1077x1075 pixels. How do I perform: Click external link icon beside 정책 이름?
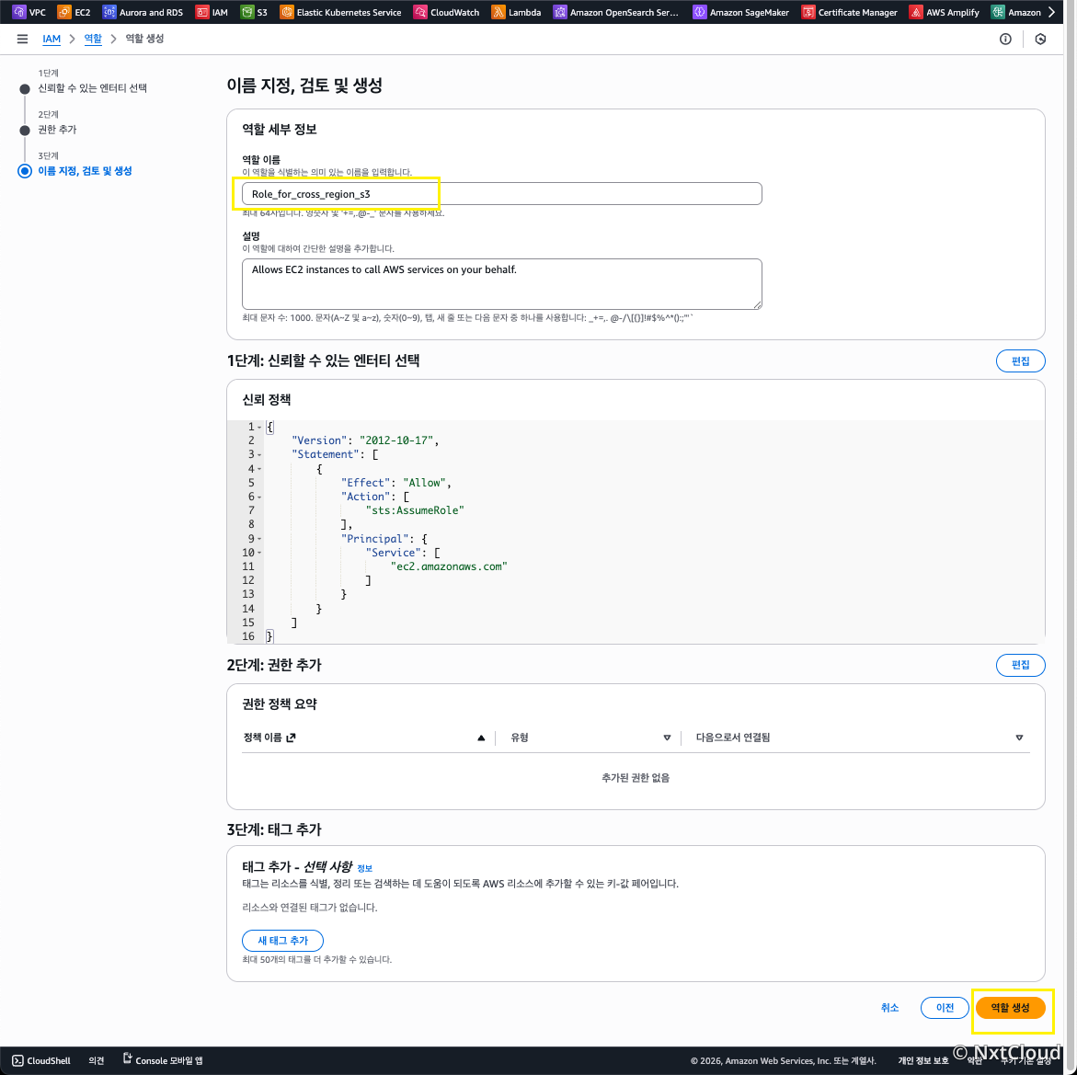(x=292, y=738)
